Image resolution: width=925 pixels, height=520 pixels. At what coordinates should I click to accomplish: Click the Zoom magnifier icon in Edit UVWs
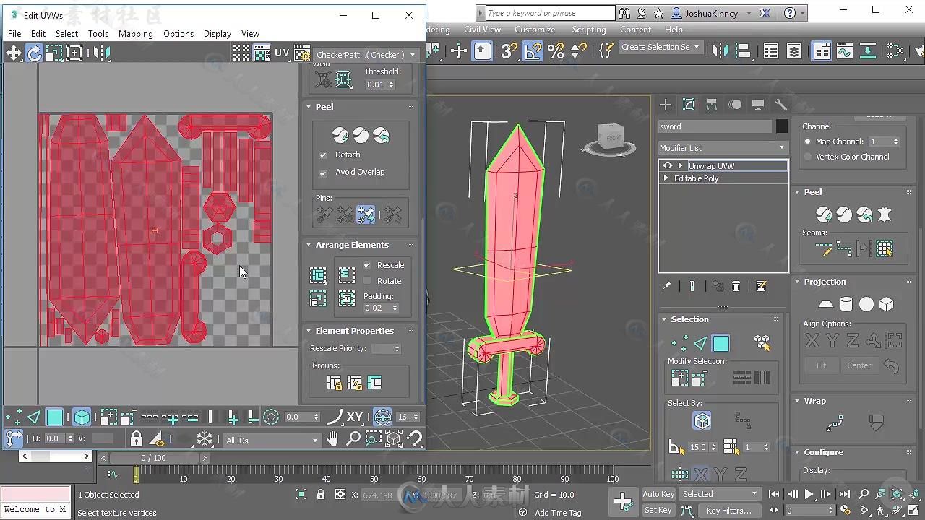click(353, 438)
